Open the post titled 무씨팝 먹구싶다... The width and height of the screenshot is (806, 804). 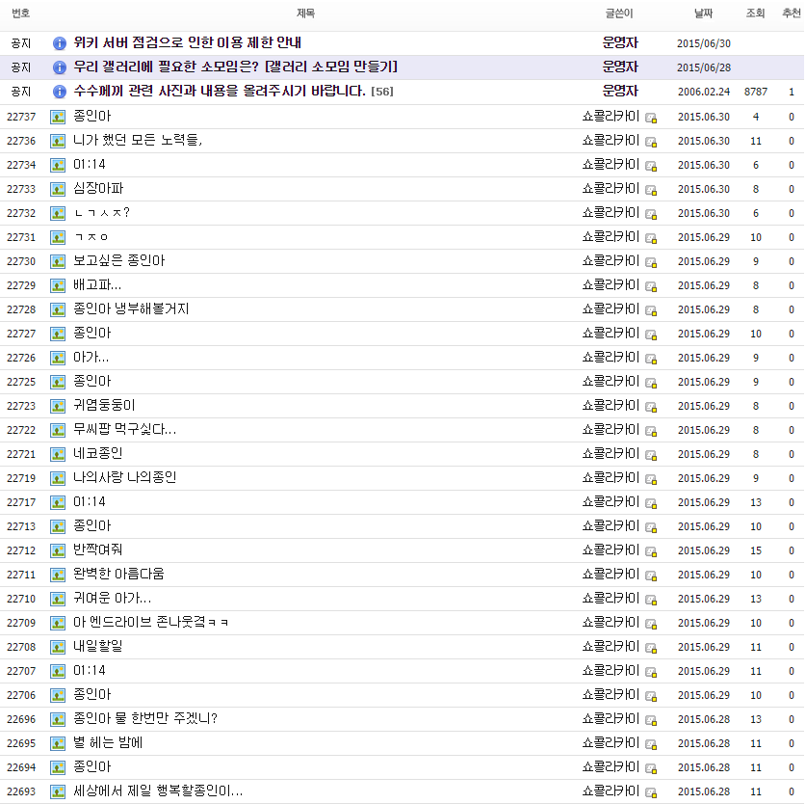click(x=124, y=429)
